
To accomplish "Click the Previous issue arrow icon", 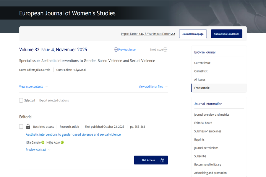I will 116,50.
